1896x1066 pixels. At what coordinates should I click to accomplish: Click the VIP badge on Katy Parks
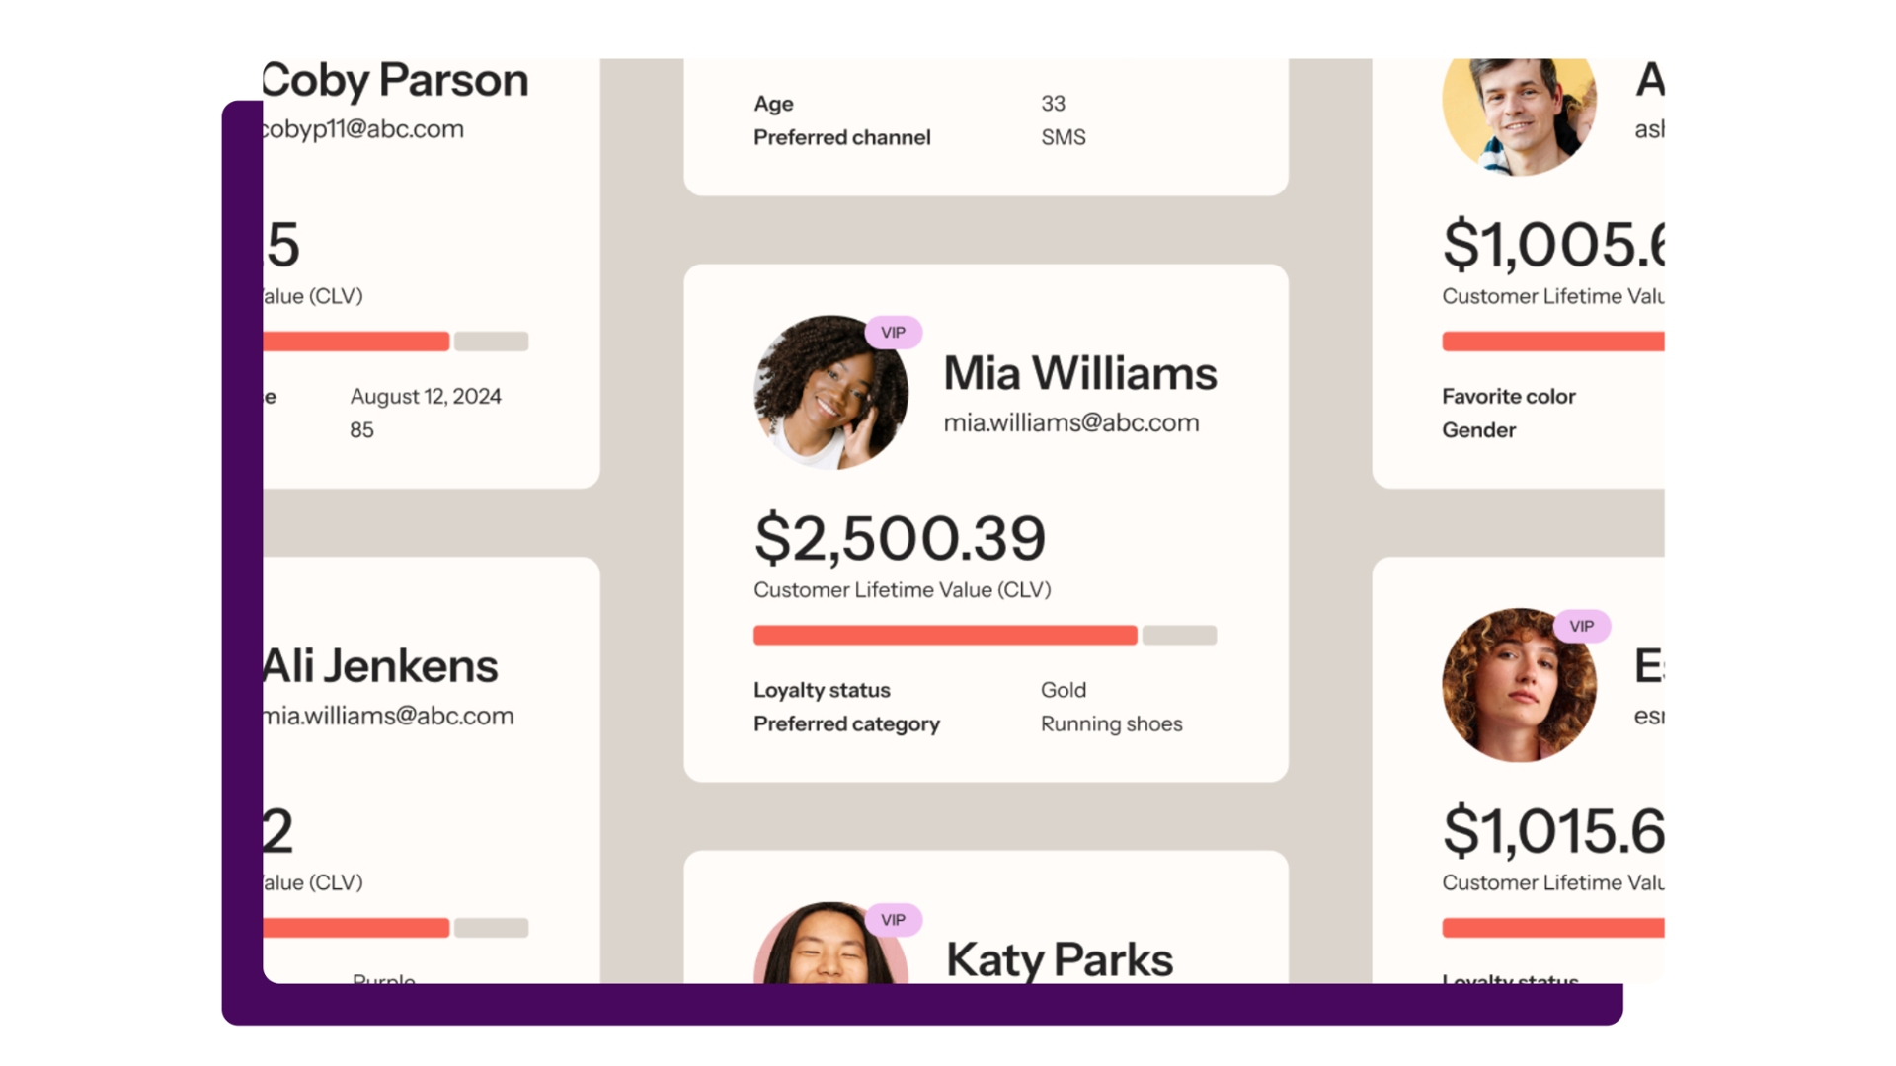(x=893, y=920)
